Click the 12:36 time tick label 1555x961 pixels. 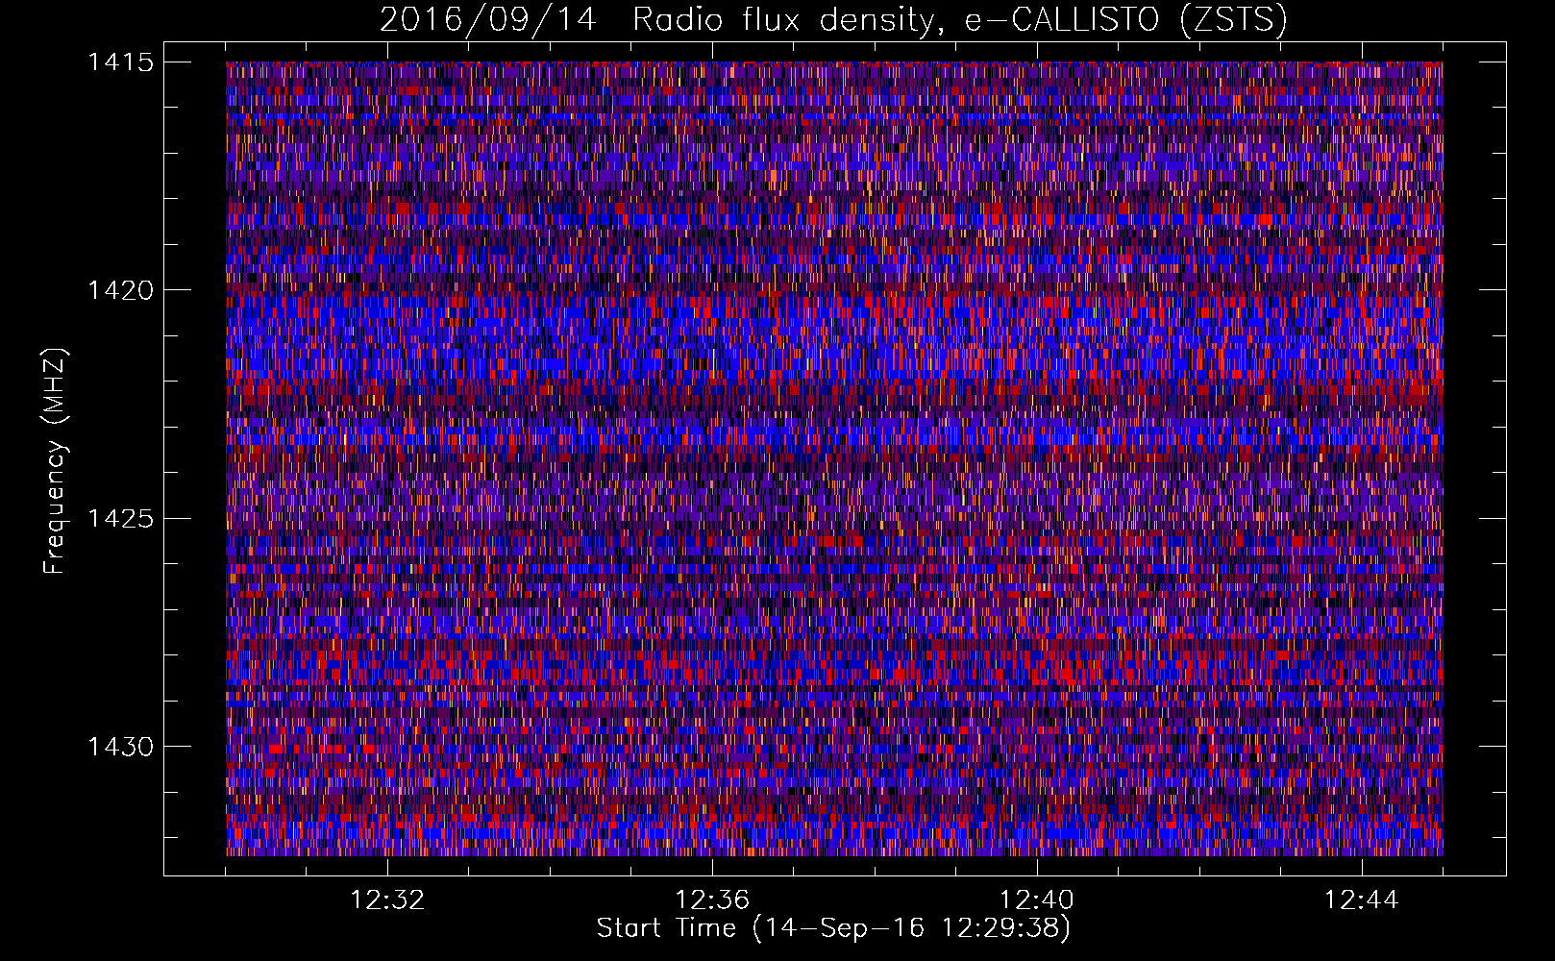pyautogui.click(x=712, y=900)
